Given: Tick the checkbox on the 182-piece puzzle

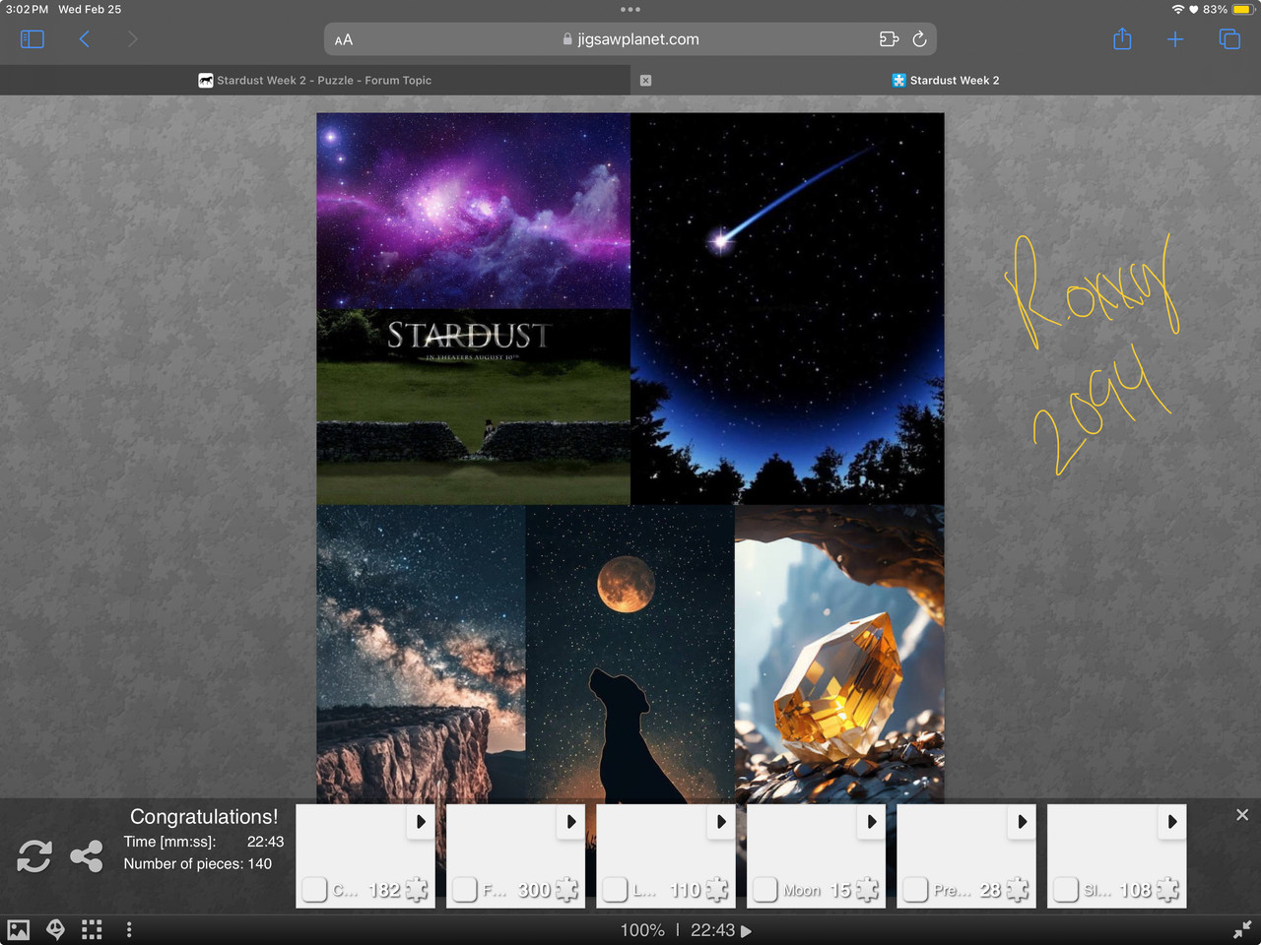Looking at the screenshot, I should click(x=314, y=889).
